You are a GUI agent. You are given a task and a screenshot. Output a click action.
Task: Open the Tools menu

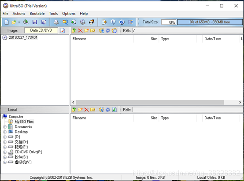[53, 14]
